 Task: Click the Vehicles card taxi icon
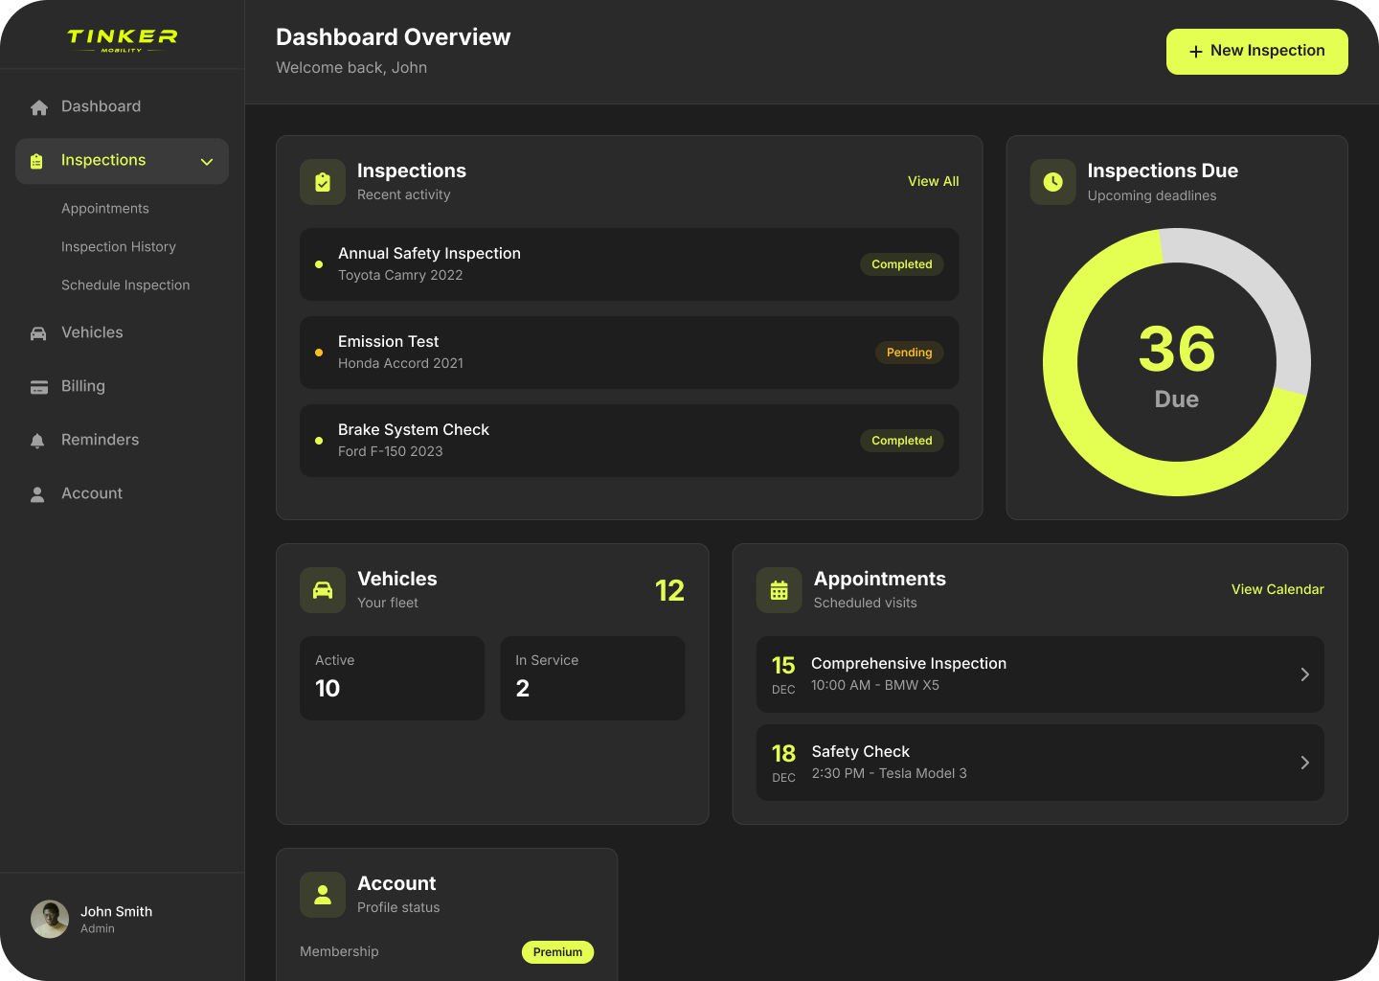click(x=323, y=590)
